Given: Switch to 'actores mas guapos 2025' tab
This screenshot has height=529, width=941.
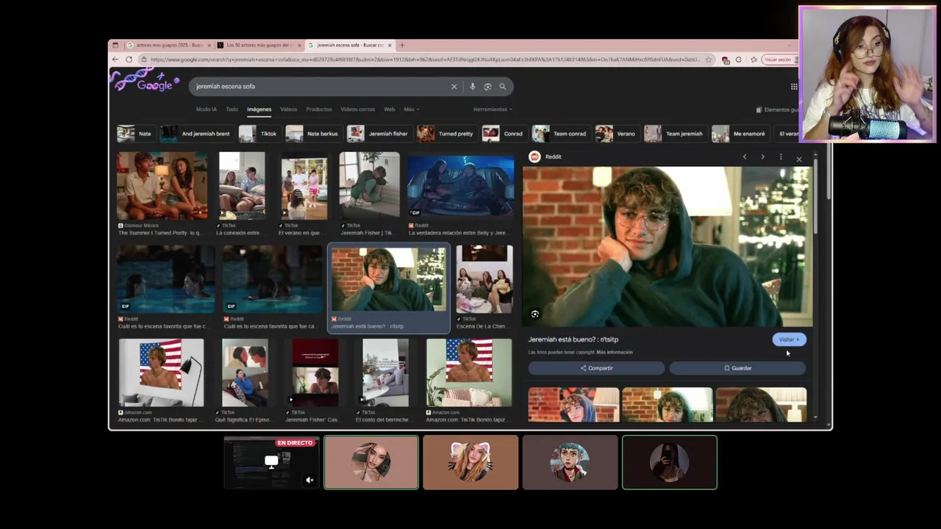Looking at the screenshot, I should (168, 45).
